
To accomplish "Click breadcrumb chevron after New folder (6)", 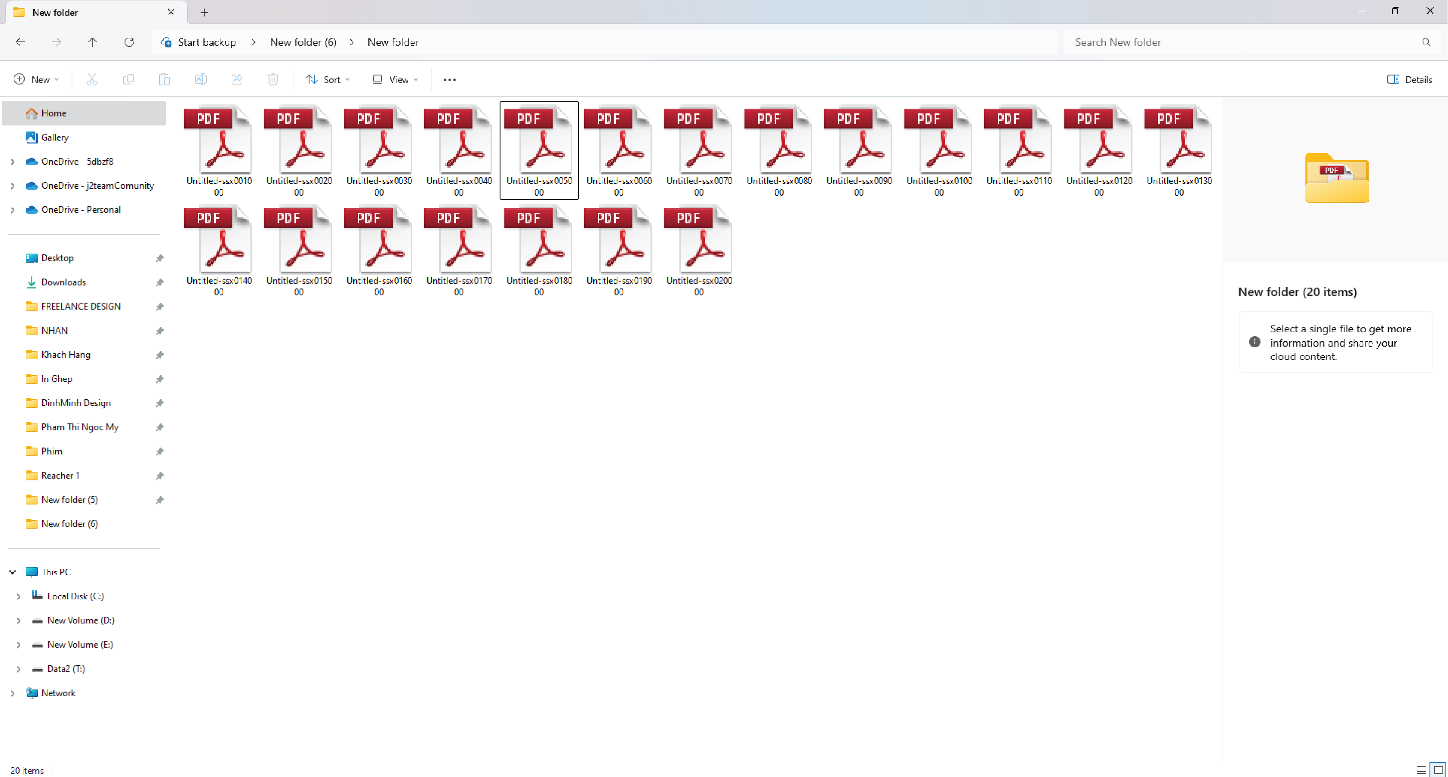I will coord(351,42).
